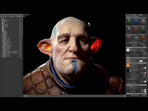Image resolution: width=148 pixels, height=111 pixels.
Task: Click the camera icon beside the viewport title
Action: point(24,15)
